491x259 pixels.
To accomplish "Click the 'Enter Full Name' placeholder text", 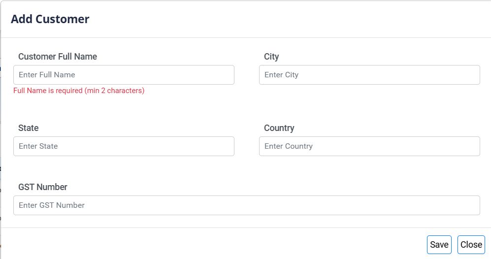I will coord(47,75).
